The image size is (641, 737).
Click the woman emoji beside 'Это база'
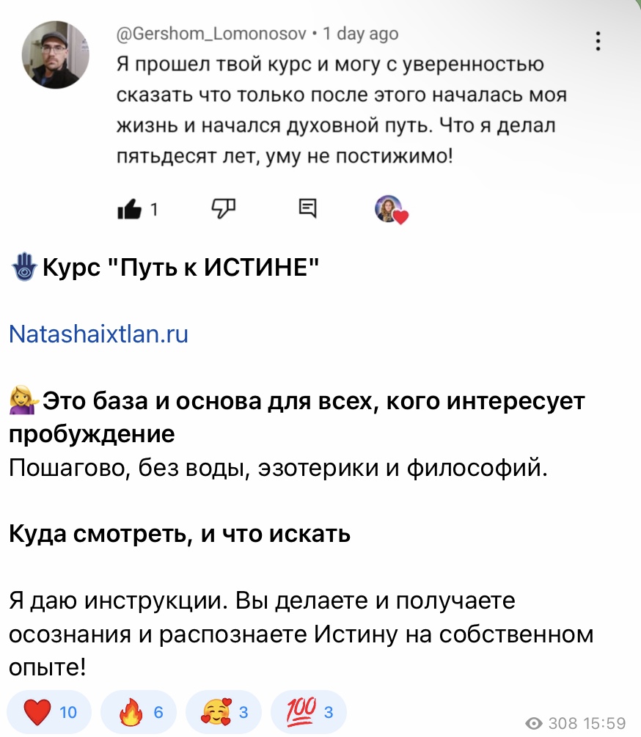23,402
